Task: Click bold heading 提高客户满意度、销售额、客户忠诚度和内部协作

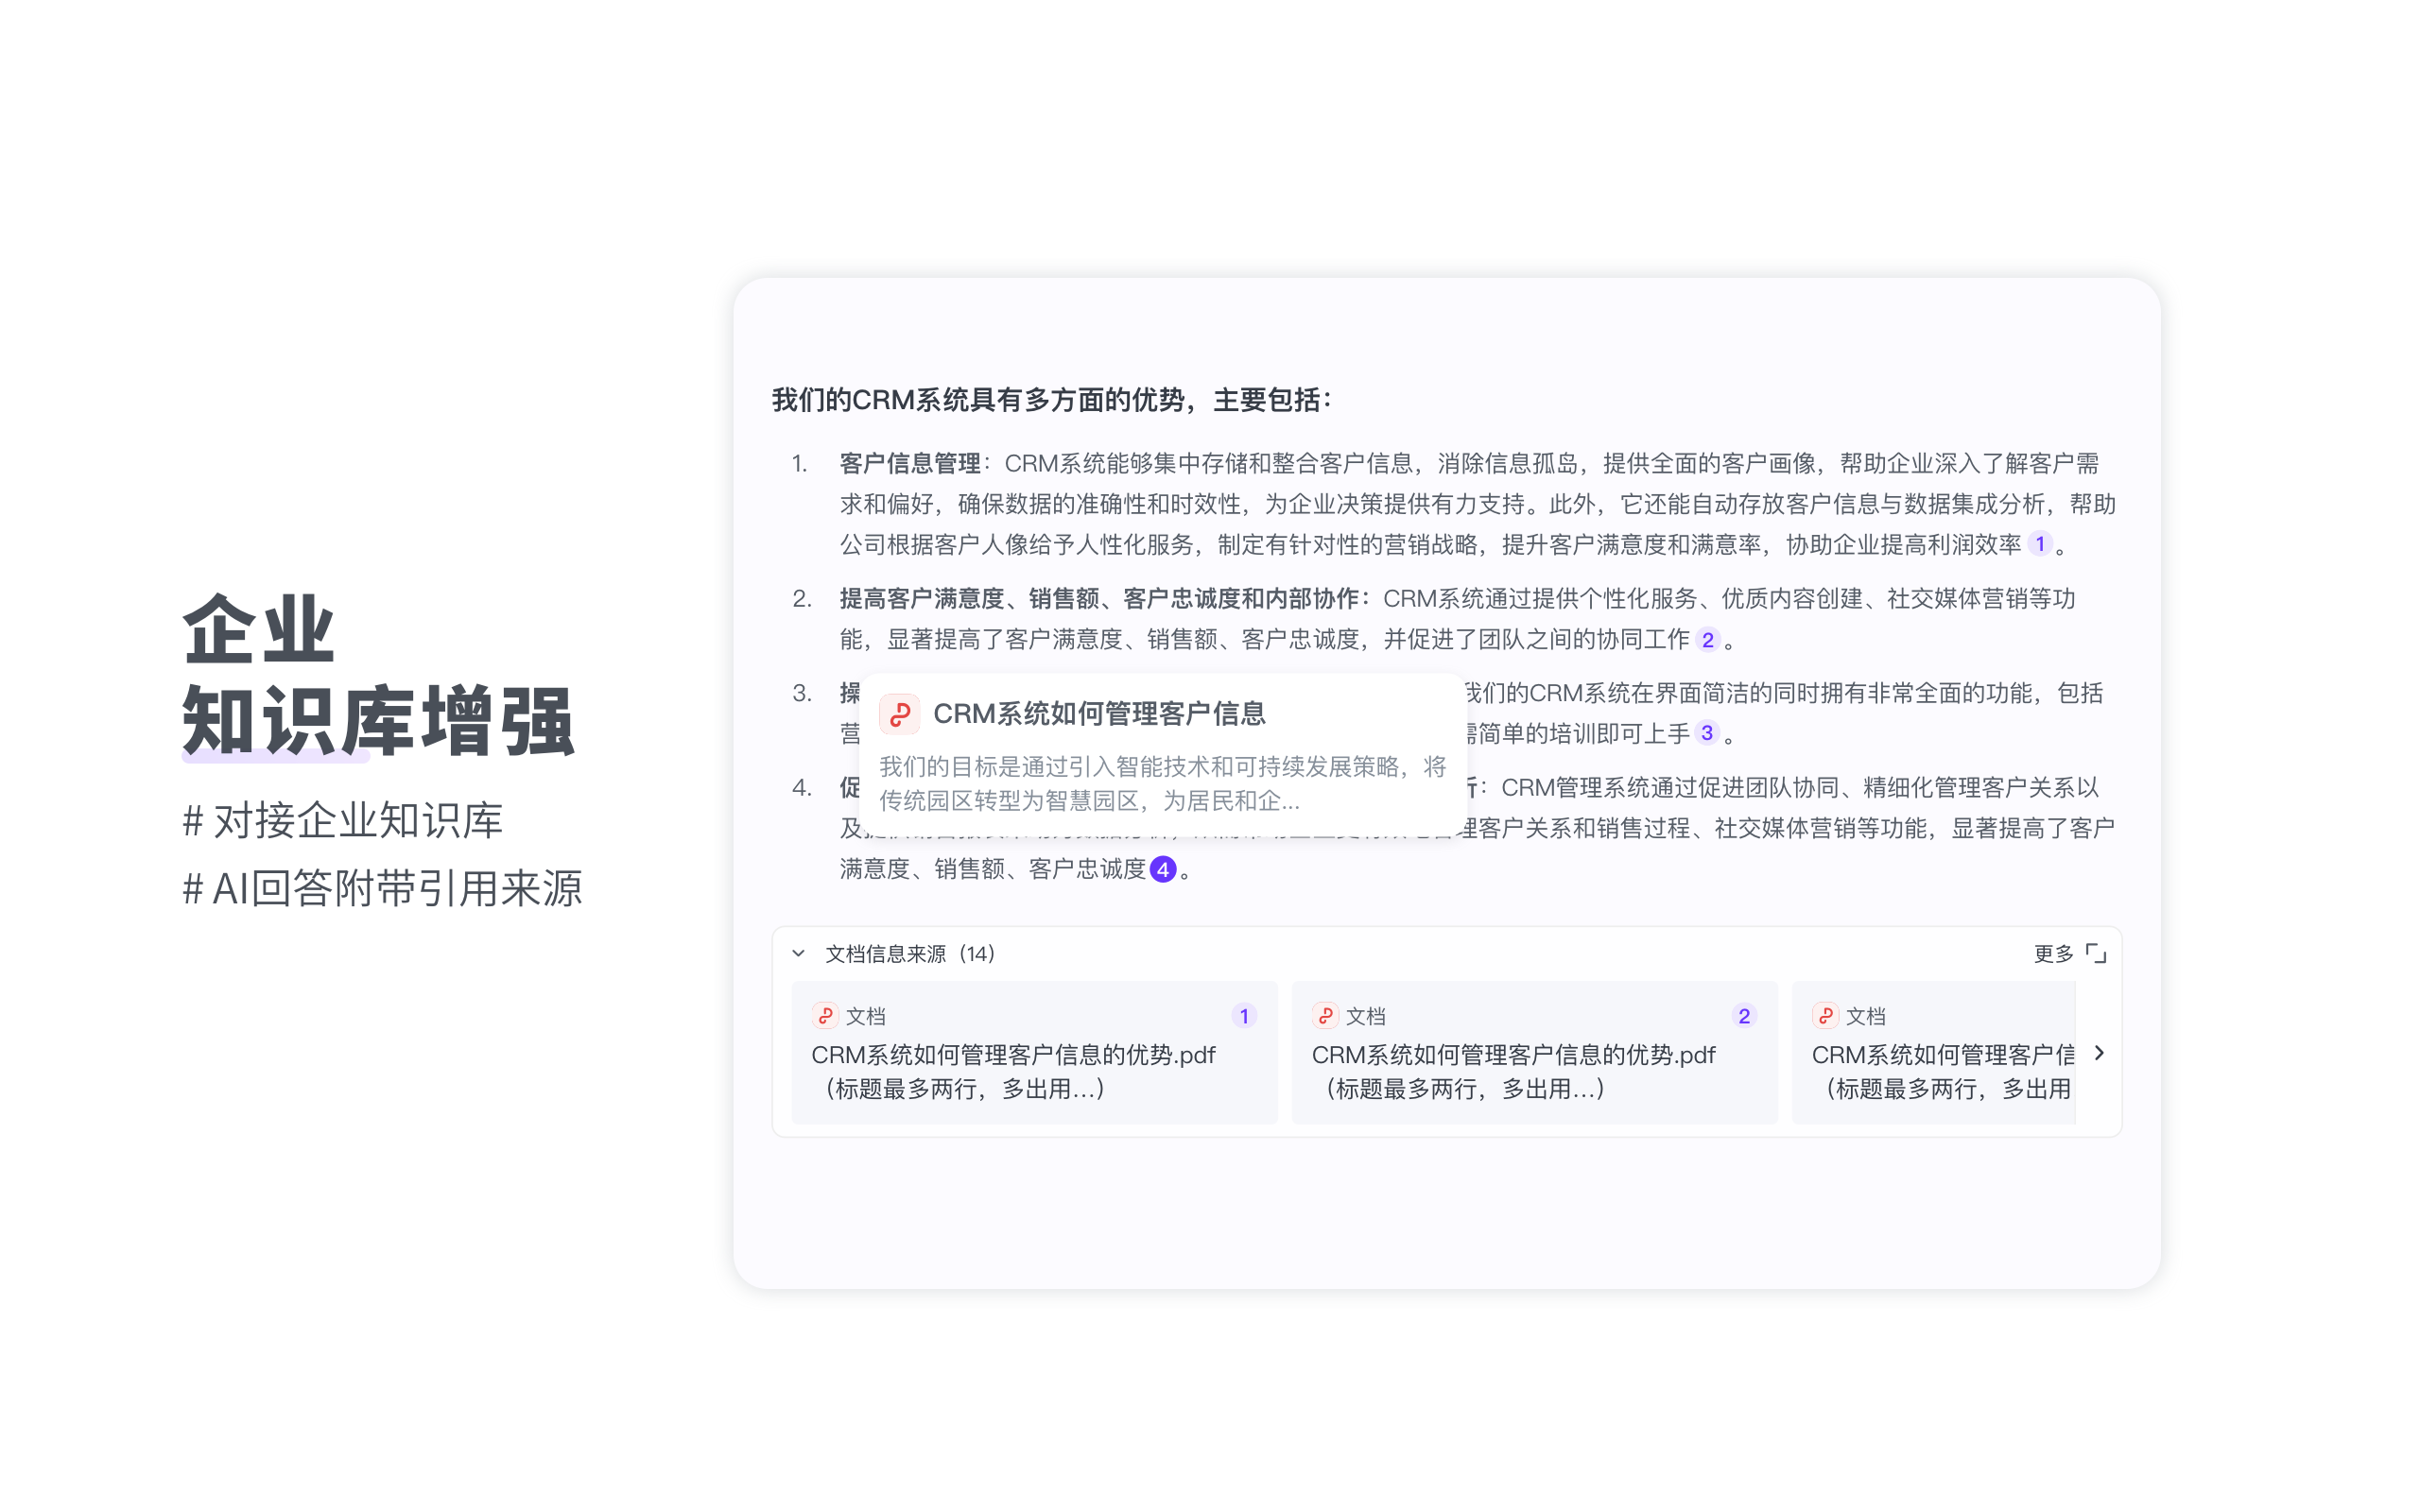Action: point(1098,599)
